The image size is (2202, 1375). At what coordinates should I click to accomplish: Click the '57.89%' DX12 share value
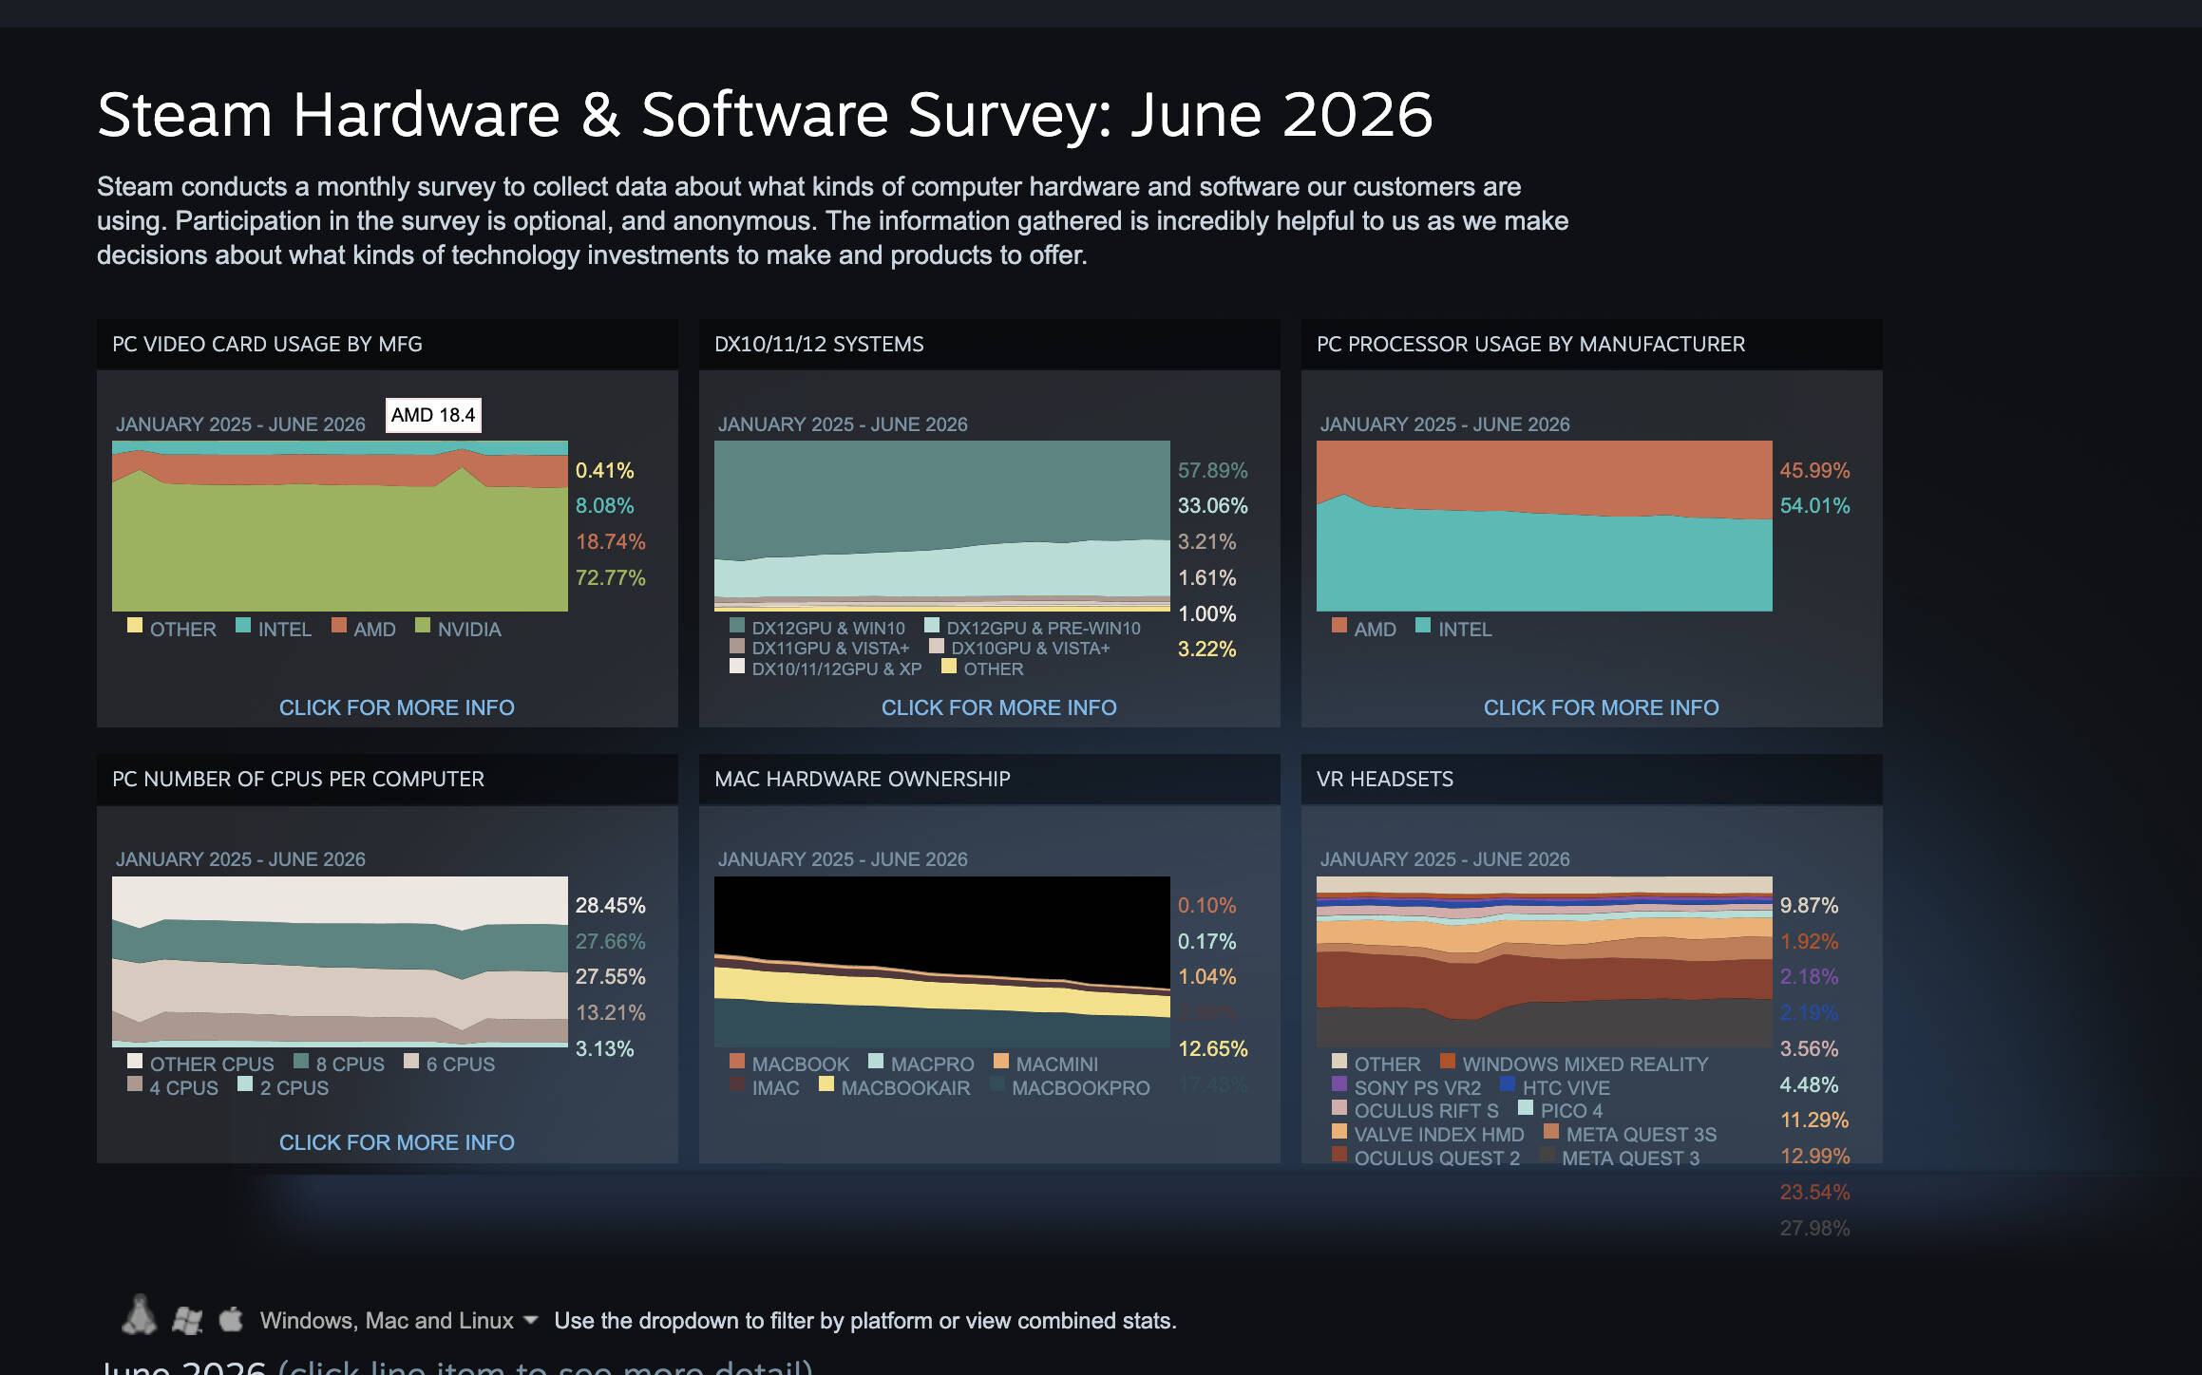[1212, 470]
